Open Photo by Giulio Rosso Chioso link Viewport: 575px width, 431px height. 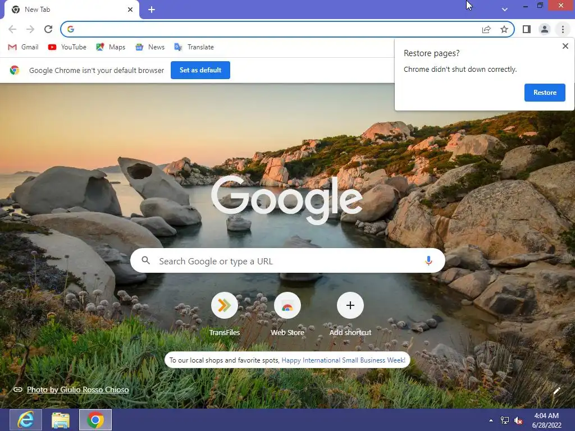(77, 389)
